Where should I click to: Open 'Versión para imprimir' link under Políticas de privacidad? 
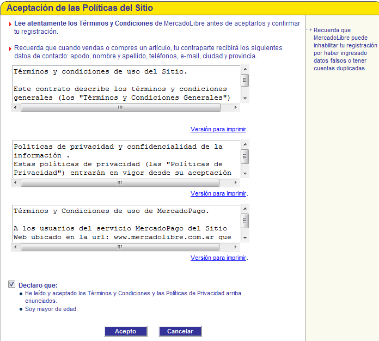[x=218, y=193]
